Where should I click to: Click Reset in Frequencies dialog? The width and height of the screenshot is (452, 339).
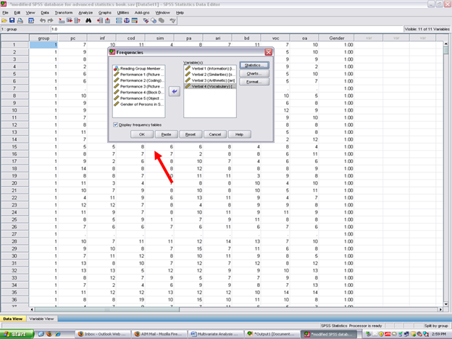point(190,134)
